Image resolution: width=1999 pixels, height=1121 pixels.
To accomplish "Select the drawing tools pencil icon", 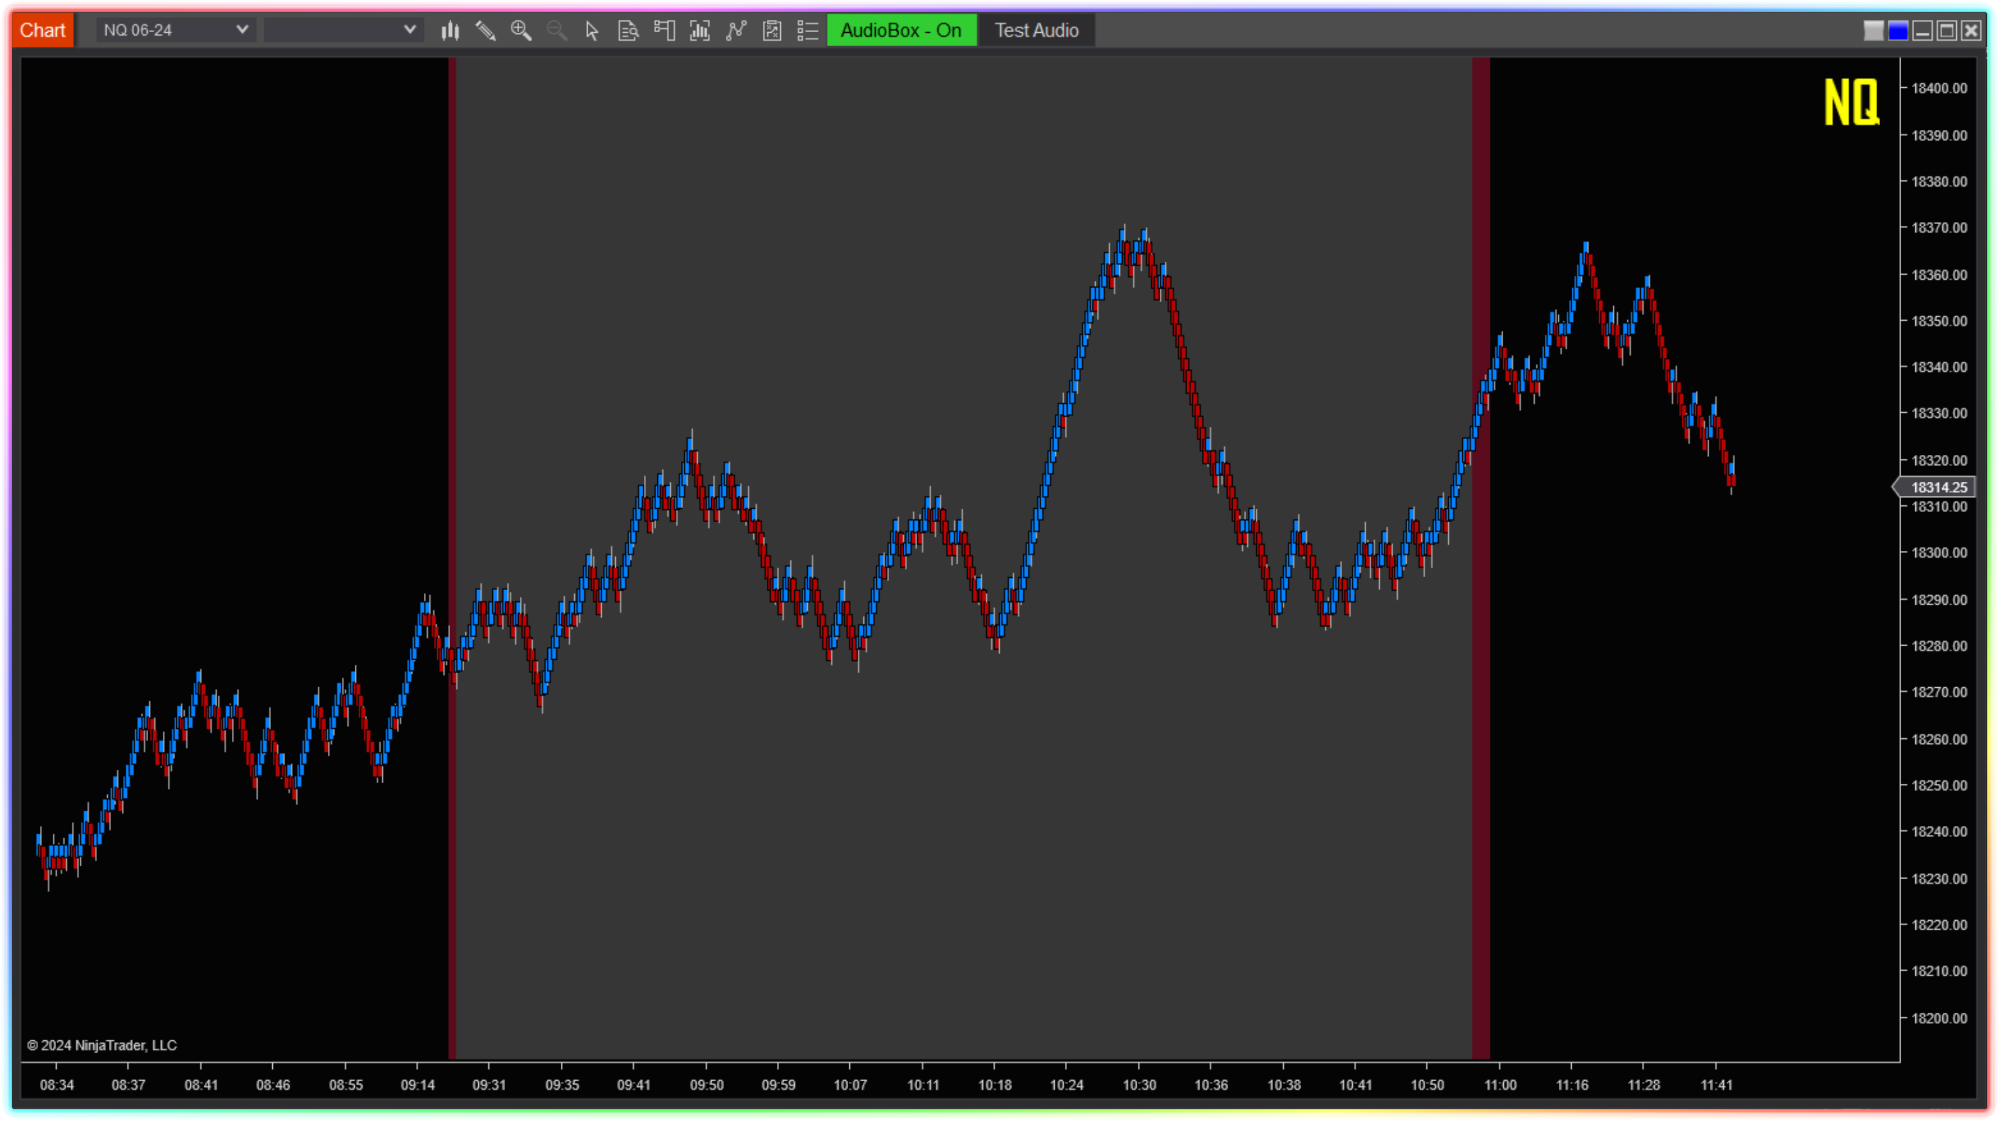I will [486, 30].
